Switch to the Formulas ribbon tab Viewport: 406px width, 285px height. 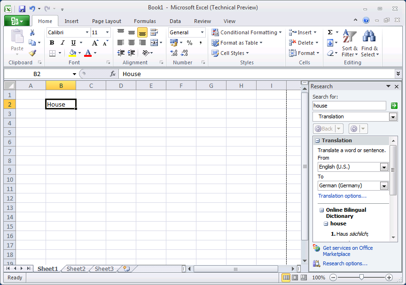tap(145, 21)
